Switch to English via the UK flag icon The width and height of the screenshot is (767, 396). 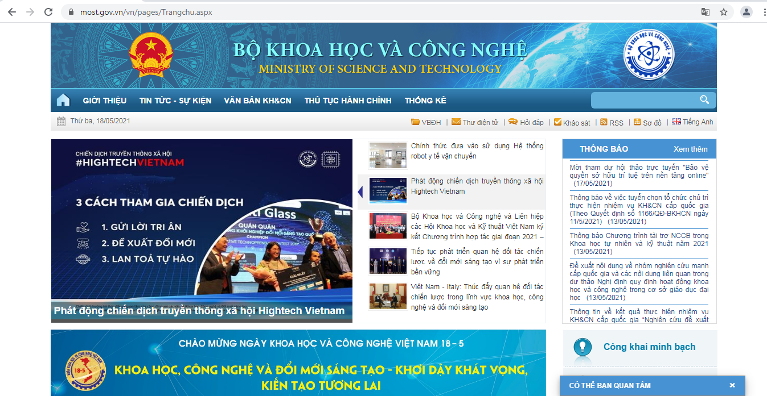[676, 122]
